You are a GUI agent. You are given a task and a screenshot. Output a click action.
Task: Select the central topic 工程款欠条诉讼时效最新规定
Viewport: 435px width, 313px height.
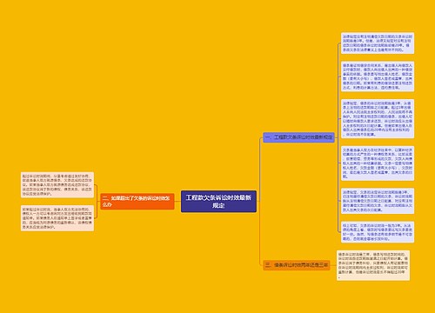218,202
